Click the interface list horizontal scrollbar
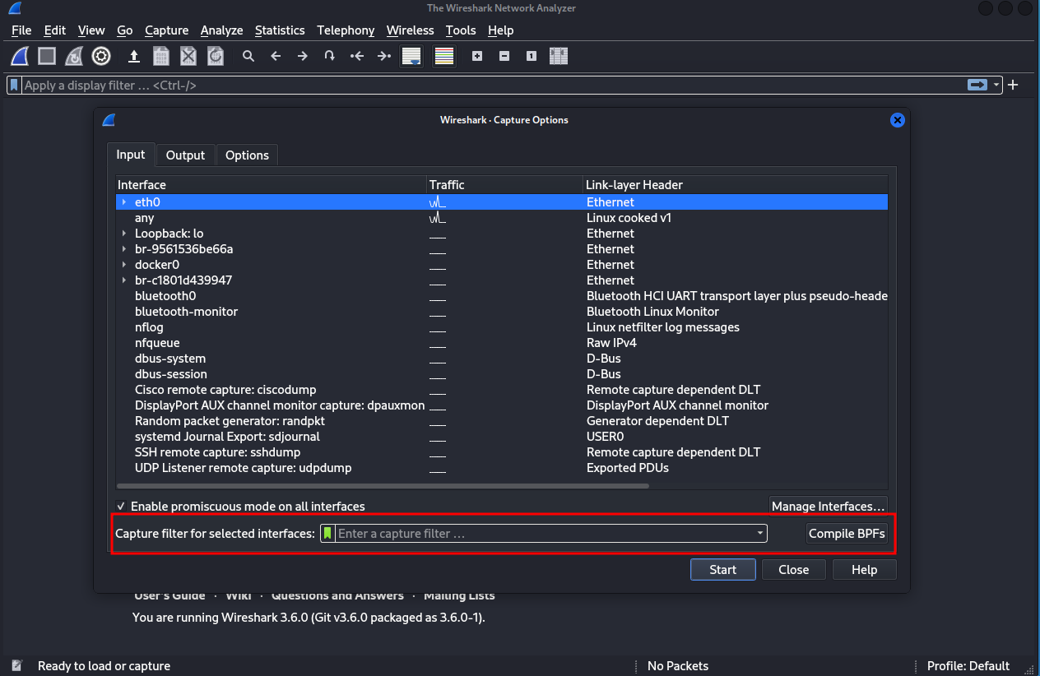 coord(383,486)
